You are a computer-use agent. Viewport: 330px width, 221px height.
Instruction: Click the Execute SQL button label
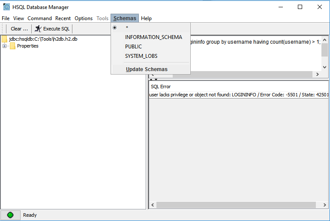tap(56, 29)
